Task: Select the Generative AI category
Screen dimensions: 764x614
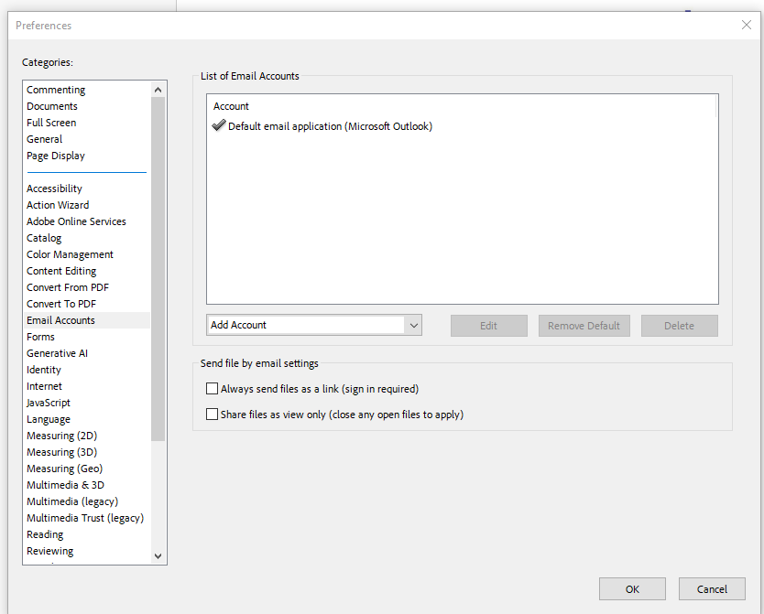Action: (57, 352)
